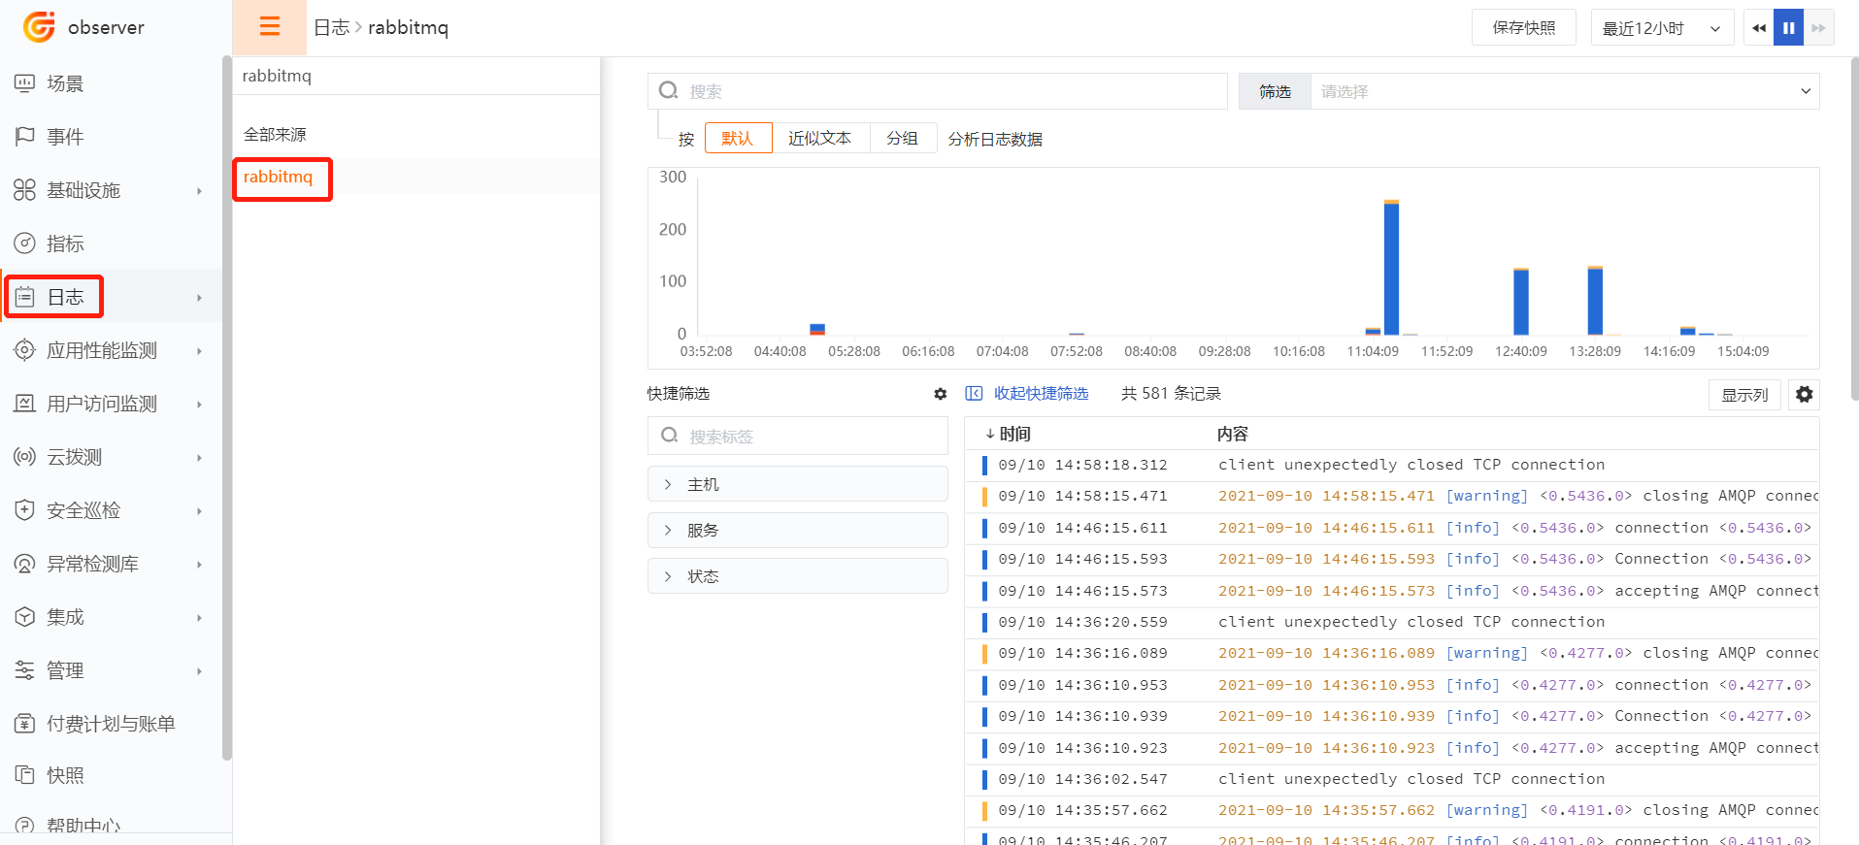Click the 保存快照 button
This screenshot has width=1859, height=845.
1523,28
